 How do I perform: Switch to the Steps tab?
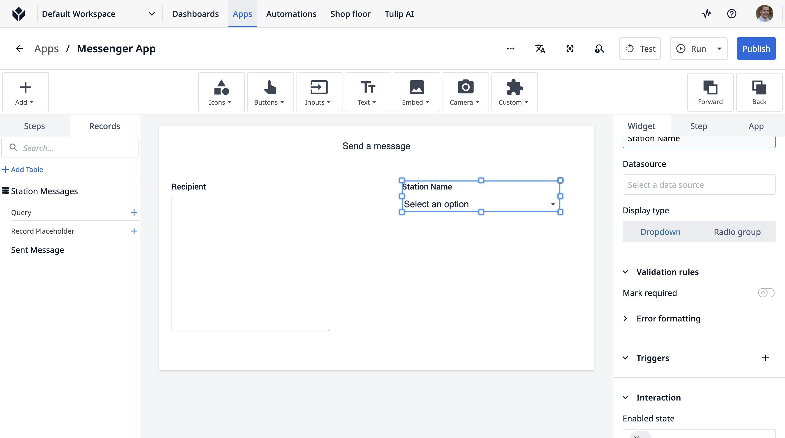pos(34,126)
